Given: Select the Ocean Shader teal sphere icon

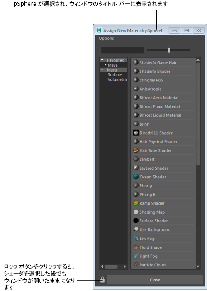Looking at the screenshot, I should click(136, 177).
